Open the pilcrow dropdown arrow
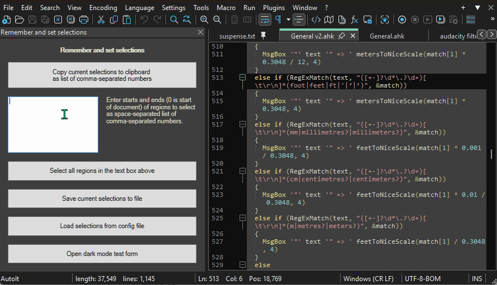Screen dimensions: 497x285 pyautogui.click(x=289, y=20)
